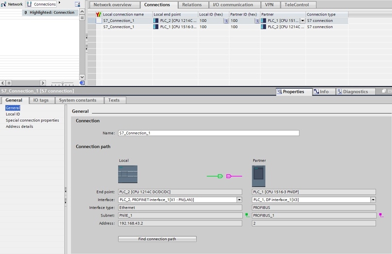Image resolution: width=392 pixels, height=254 pixels.
Task: Click the filter icon in connections table header
Action: [99, 15]
